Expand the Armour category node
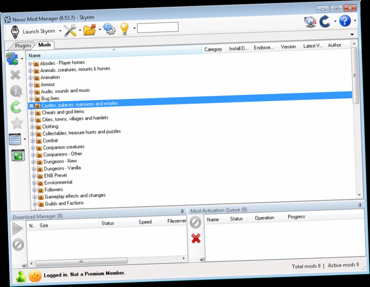The width and height of the screenshot is (370, 287). click(31, 85)
